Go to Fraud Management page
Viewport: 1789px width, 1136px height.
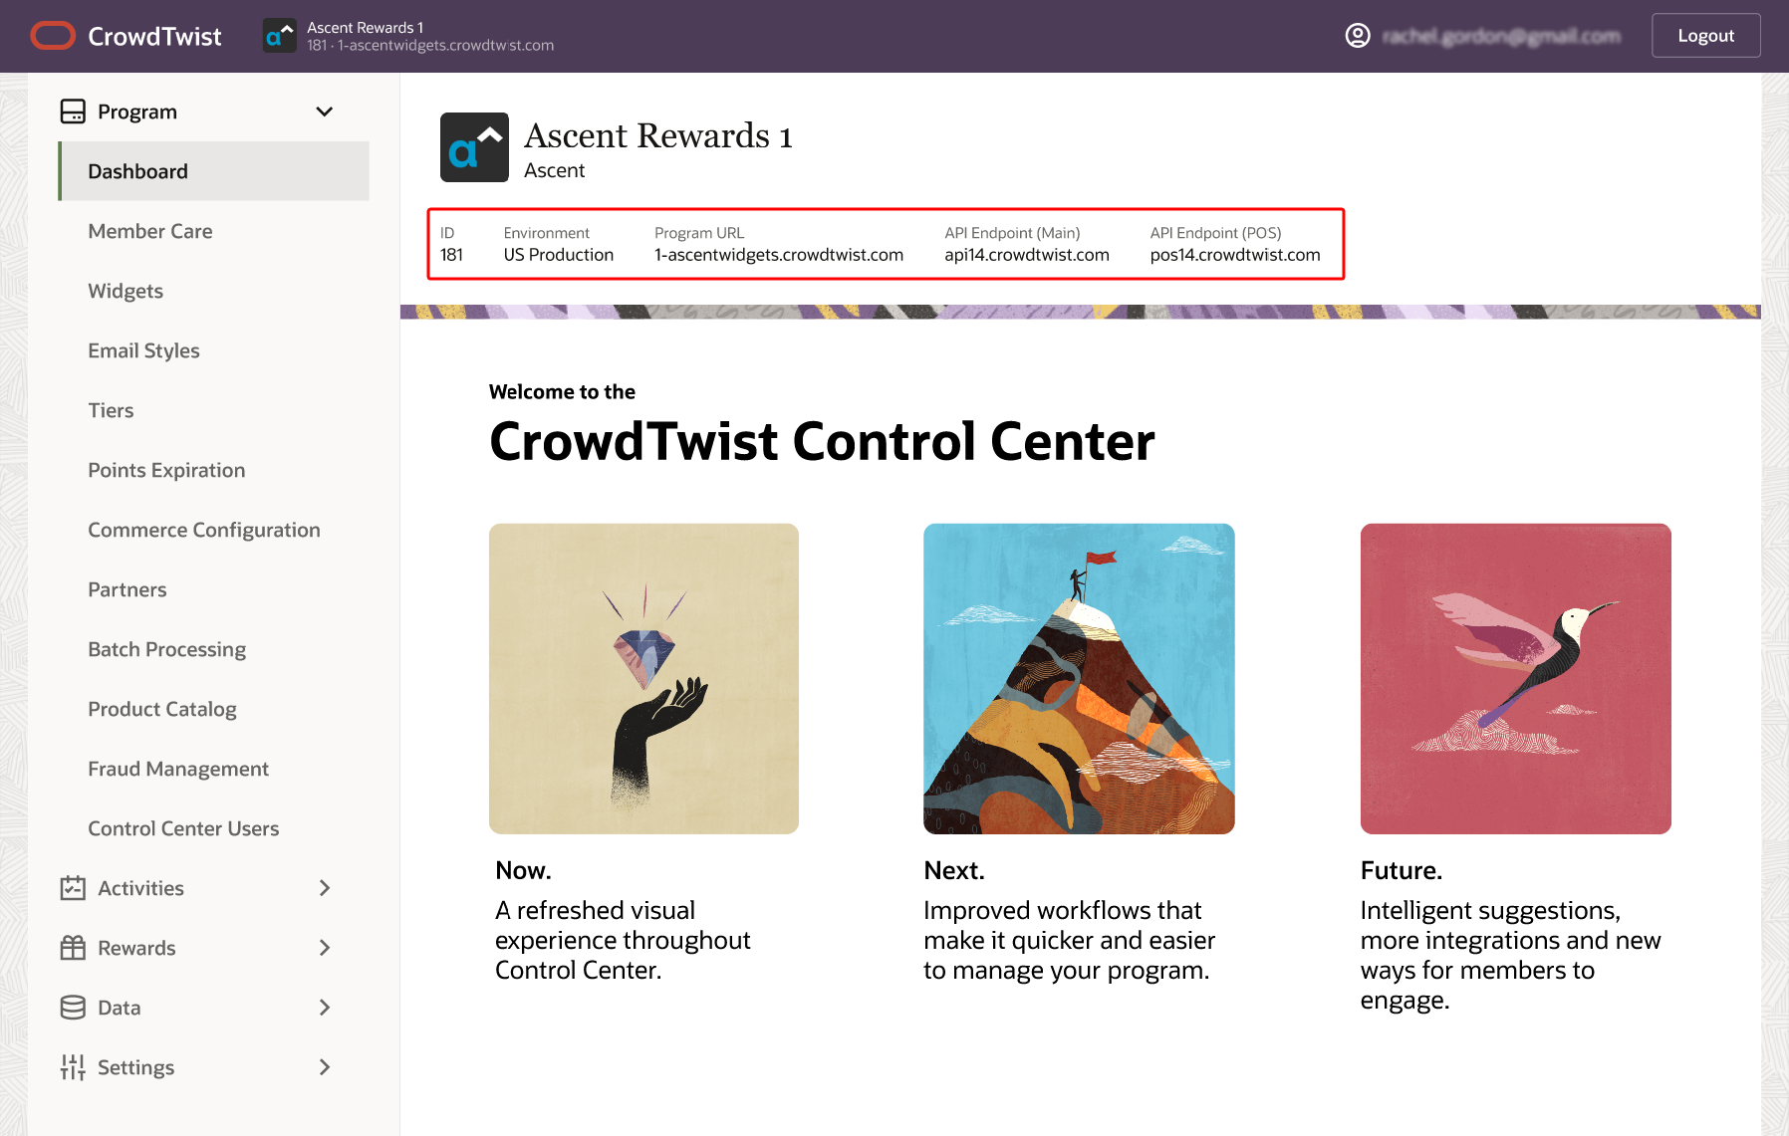click(178, 769)
